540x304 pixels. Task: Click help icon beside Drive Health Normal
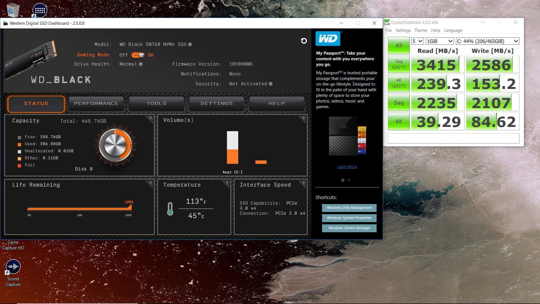tap(141, 64)
